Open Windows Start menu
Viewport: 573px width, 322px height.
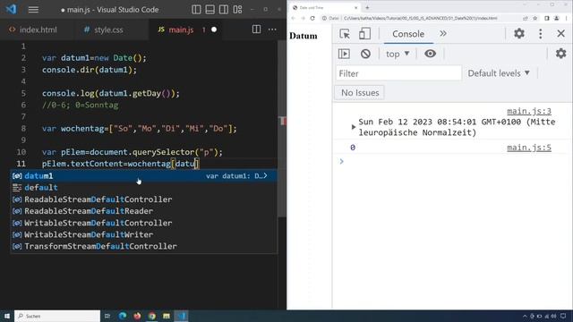7,316
